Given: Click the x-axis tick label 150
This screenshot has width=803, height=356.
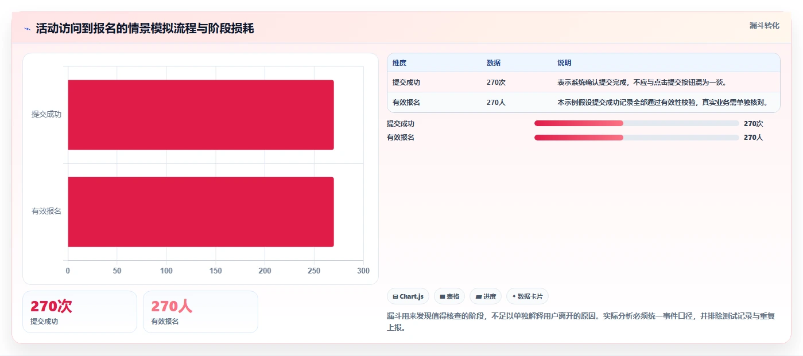Looking at the screenshot, I should tap(216, 271).
